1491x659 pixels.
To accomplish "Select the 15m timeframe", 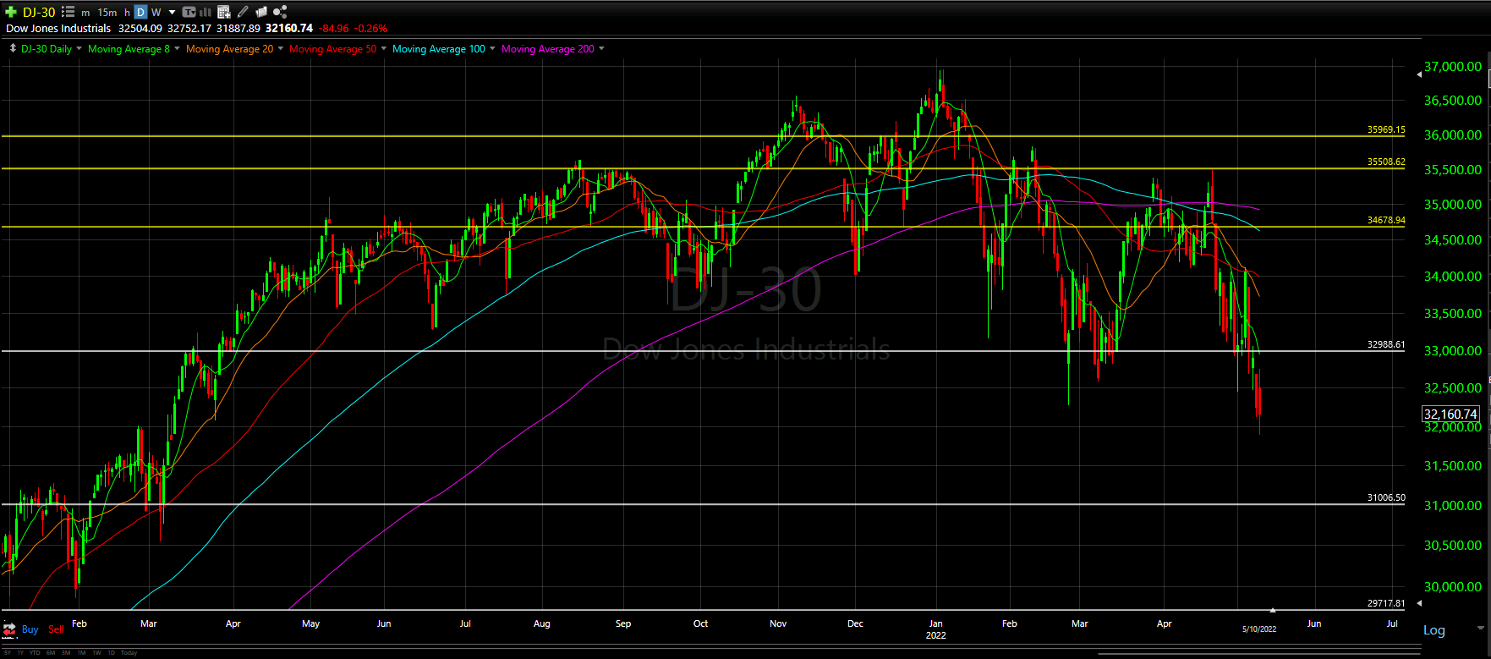I will (107, 13).
